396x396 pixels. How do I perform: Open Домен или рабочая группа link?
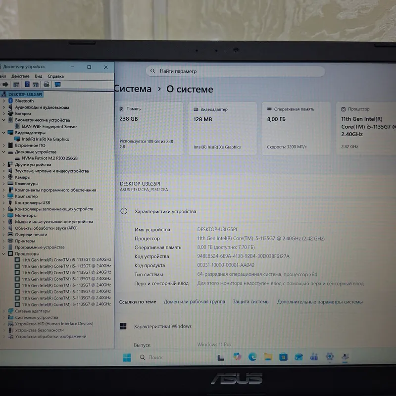(194, 301)
